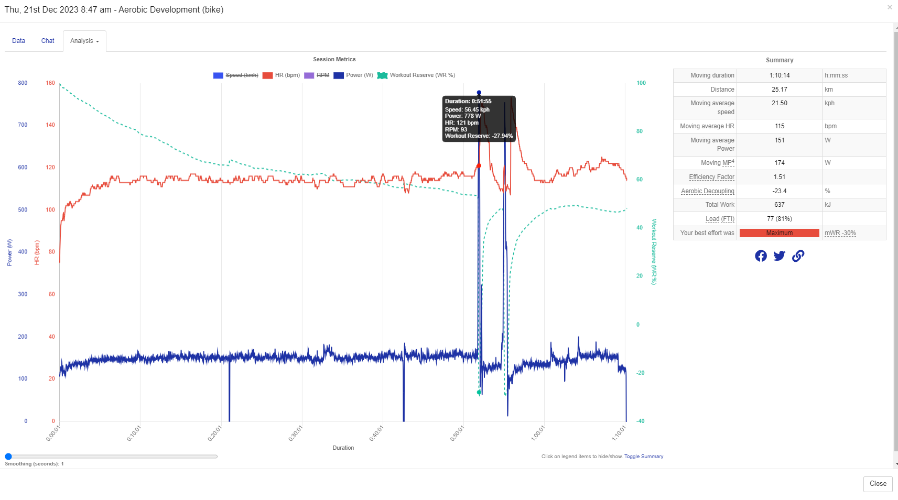
Task: Hide the HR (bpm) series
Action: [x=282, y=75]
